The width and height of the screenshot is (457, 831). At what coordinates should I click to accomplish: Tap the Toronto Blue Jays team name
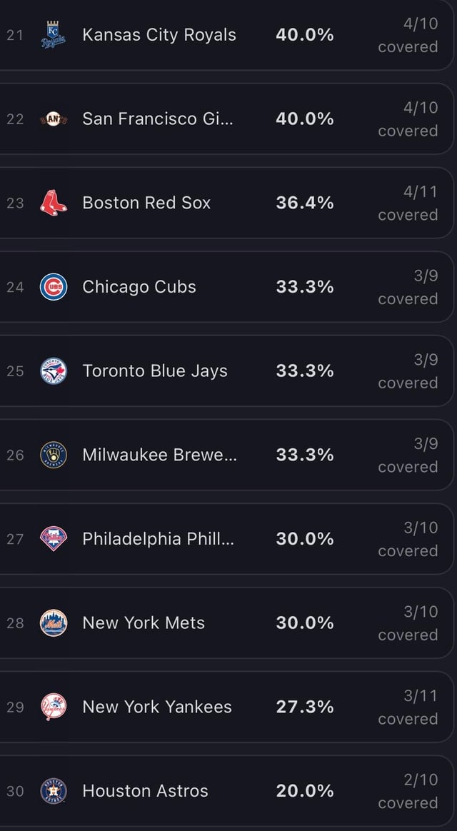point(155,371)
